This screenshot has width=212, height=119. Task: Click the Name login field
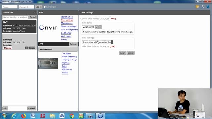click(x=10, y=7)
